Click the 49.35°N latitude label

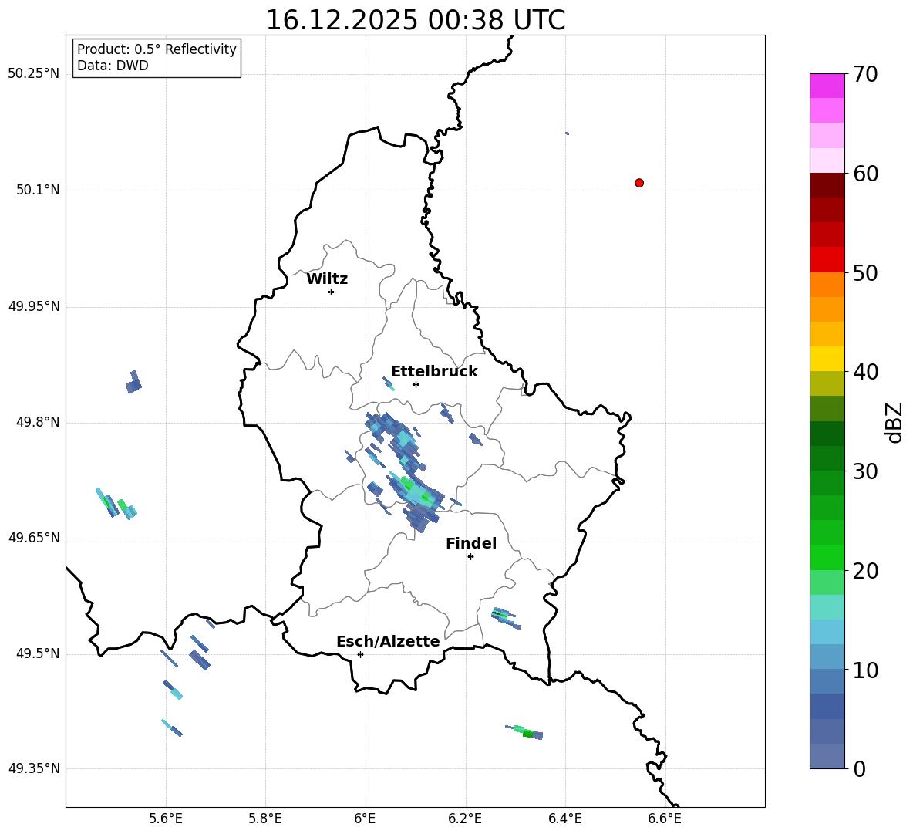pyautogui.click(x=34, y=768)
